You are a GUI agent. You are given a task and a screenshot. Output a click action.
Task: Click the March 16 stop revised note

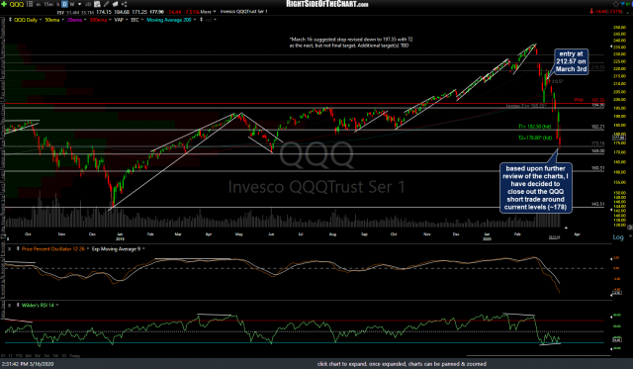pos(351,43)
